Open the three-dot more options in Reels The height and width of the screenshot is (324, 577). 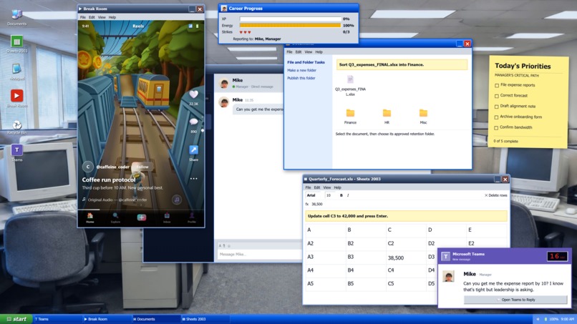pos(193,179)
